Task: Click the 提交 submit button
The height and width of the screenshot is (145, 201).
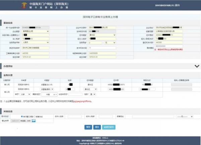Action: (97, 127)
